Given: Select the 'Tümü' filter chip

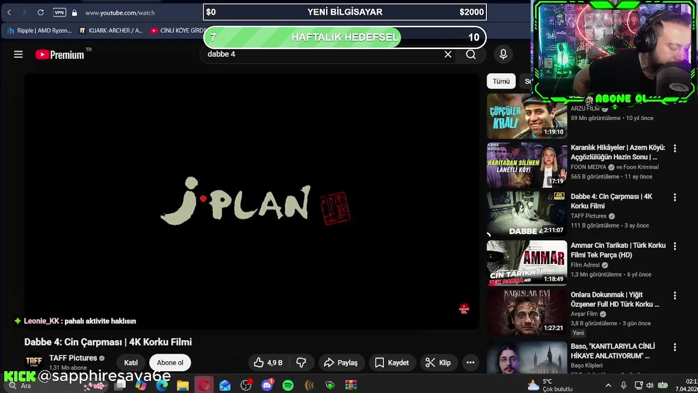Looking at the screenshot, I should pyautogui.click(x=501, y=81).
